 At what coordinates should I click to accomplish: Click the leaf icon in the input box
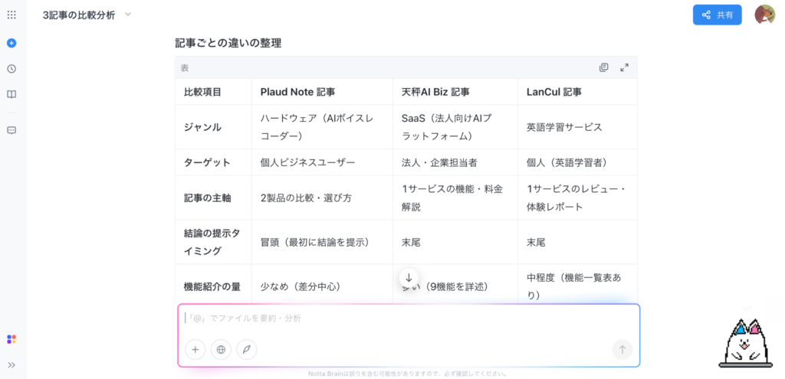[246, 349]
